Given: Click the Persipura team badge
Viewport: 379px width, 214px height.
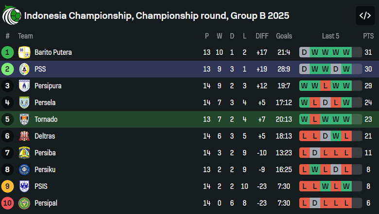Looking at the screenshot, I should (24, 86).
